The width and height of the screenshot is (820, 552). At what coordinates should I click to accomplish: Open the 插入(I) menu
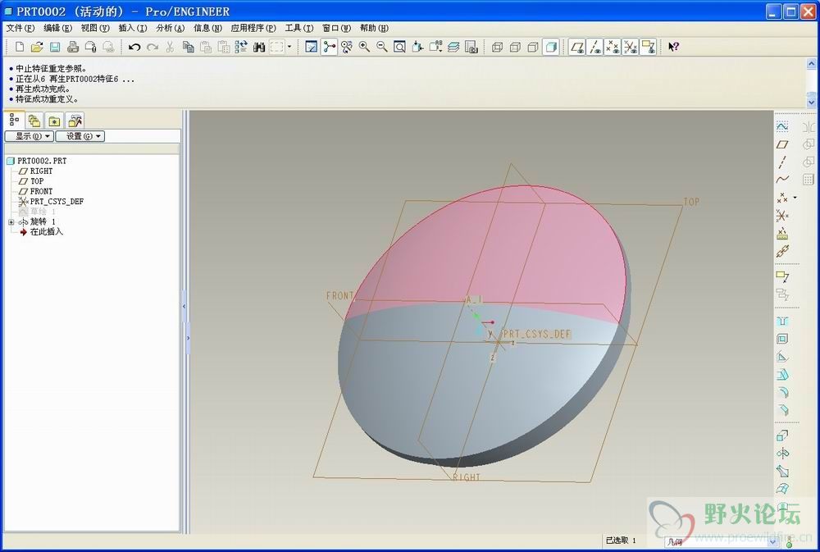point(133,28)
